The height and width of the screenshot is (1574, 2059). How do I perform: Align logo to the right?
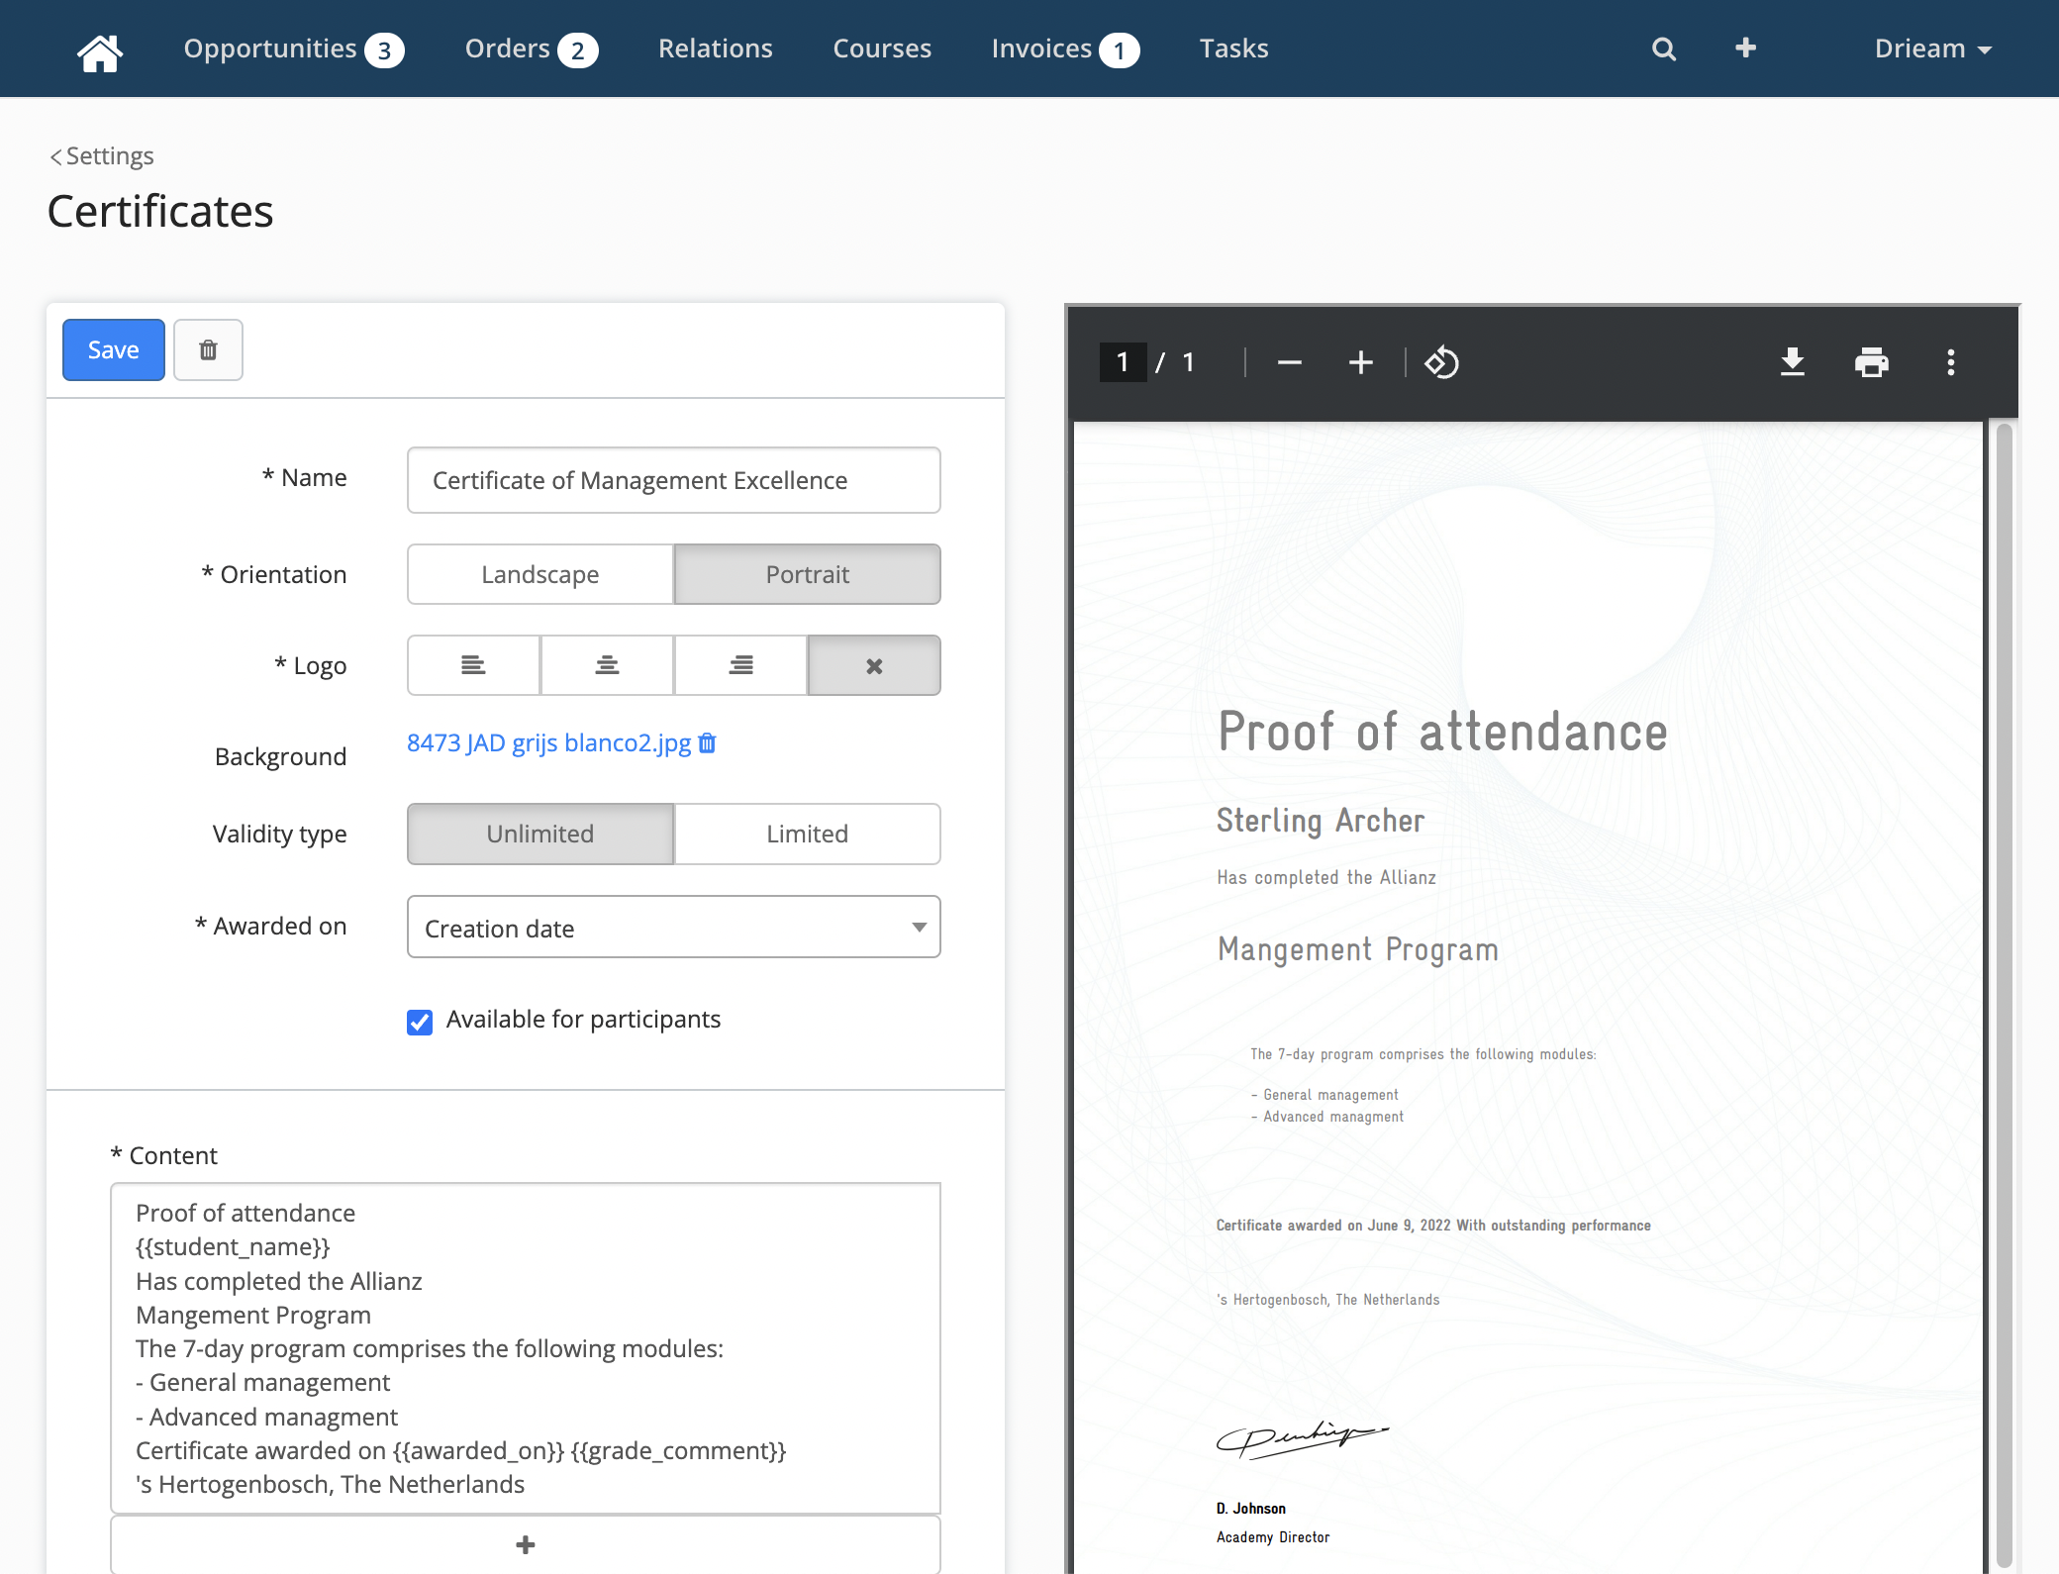click(x=740, y=665)
